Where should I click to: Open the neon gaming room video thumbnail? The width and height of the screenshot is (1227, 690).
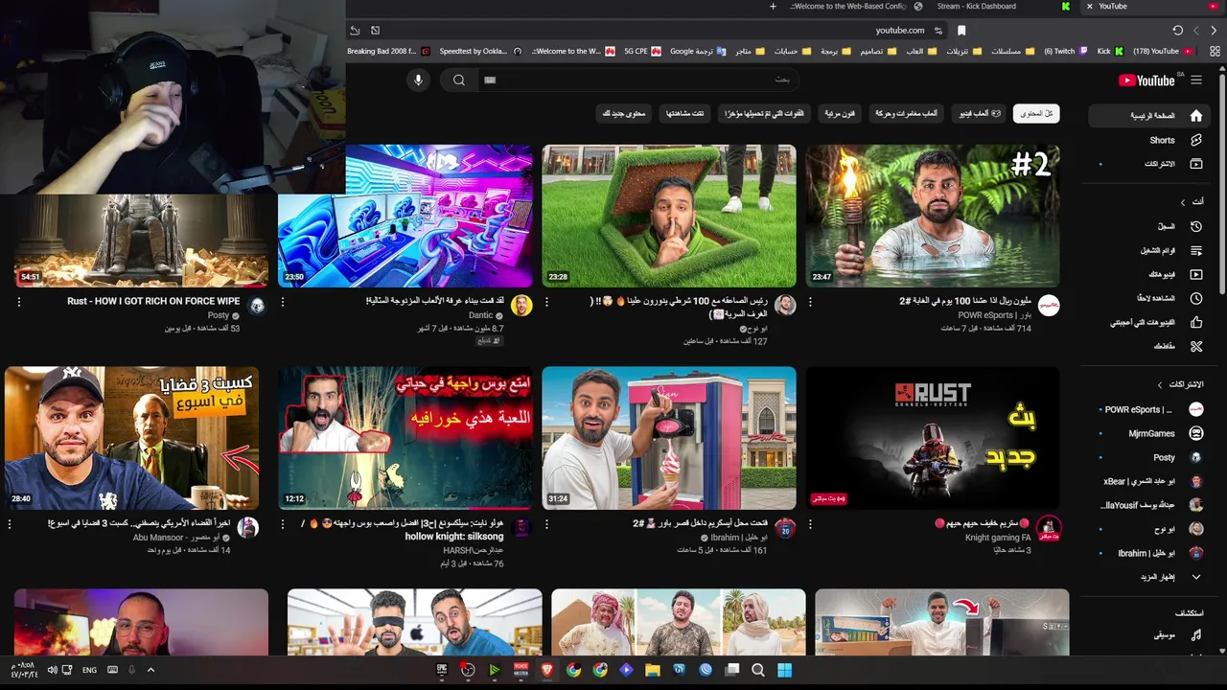pyautogui.click(x=405, y=216)
